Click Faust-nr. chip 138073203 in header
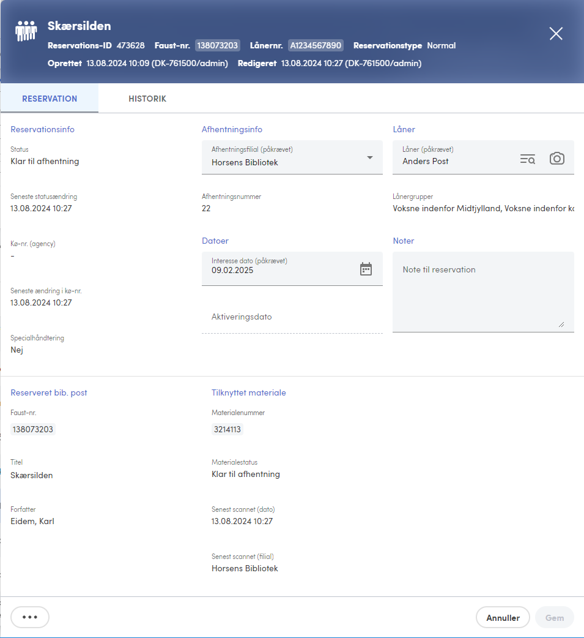Screen dimensions: 584x638 pos(218,45)
